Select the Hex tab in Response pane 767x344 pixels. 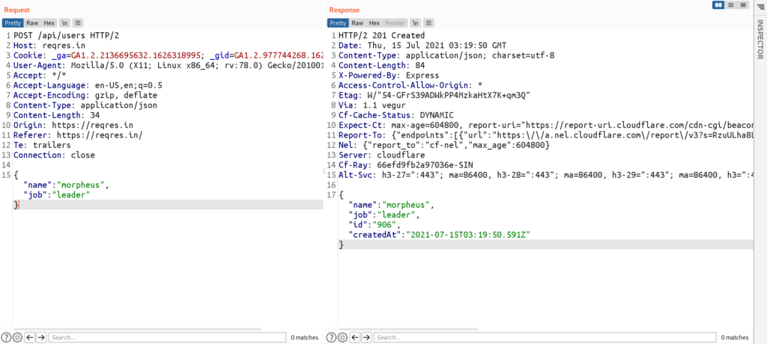(375, 23)
